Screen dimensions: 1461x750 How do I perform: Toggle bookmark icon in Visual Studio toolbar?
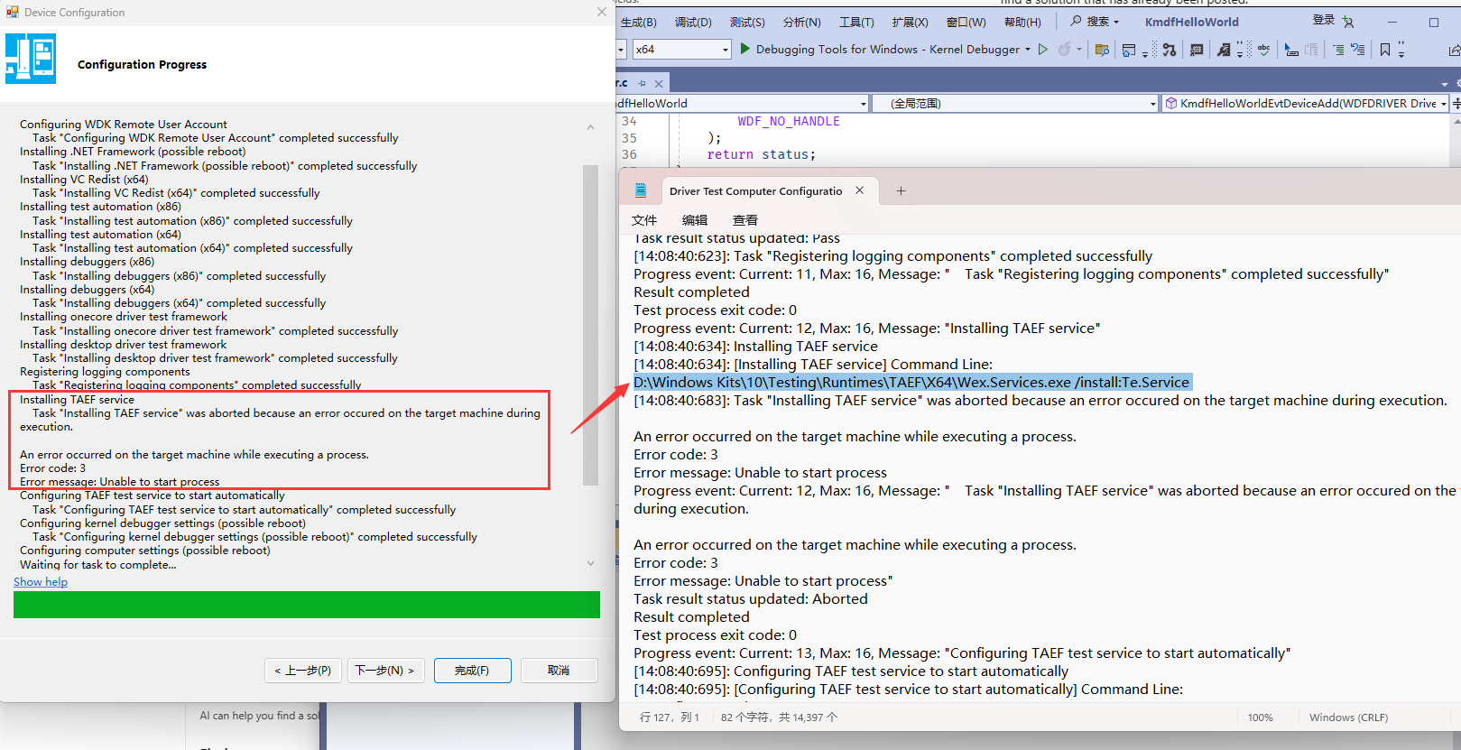pyautogui.click(x=1385, y=50)
